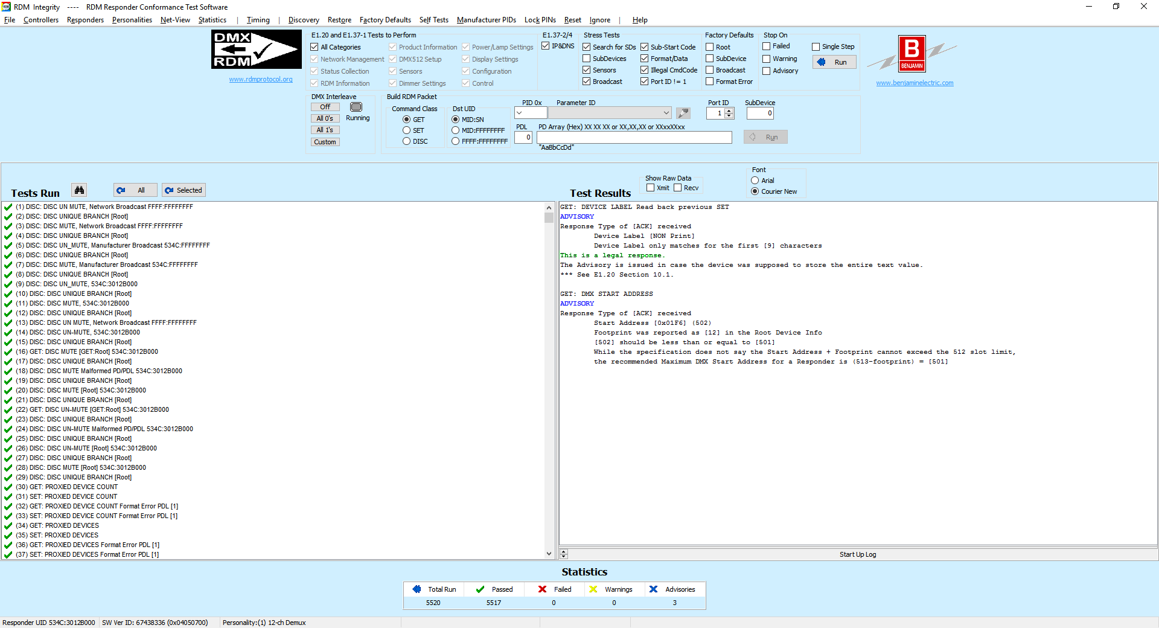The image size is (1159, 628).
Task: Increase Port ID using the up stepper
Action: click(729, 111)
